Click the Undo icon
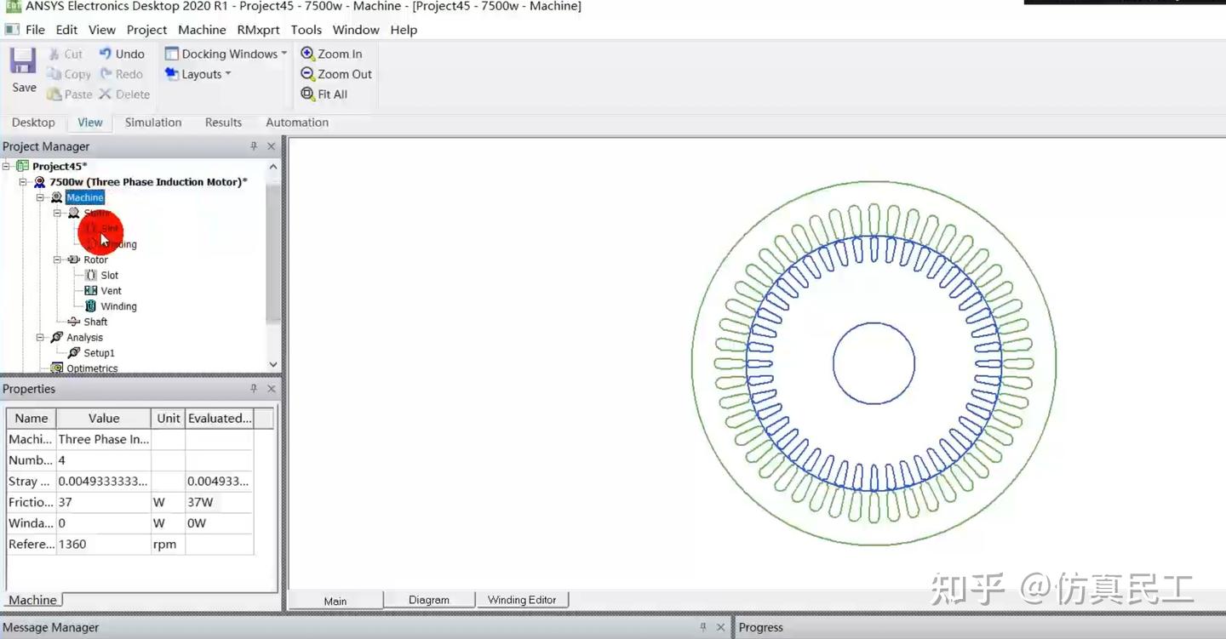This screenshot has width=1226, height=639. point(123,53)
